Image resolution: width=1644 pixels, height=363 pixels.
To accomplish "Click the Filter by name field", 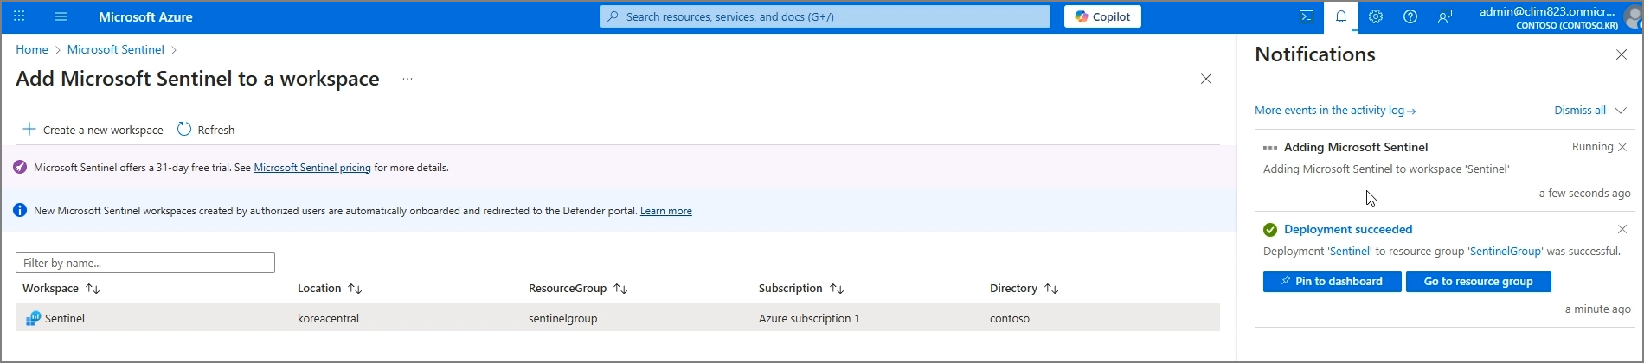I will (145, 263).
